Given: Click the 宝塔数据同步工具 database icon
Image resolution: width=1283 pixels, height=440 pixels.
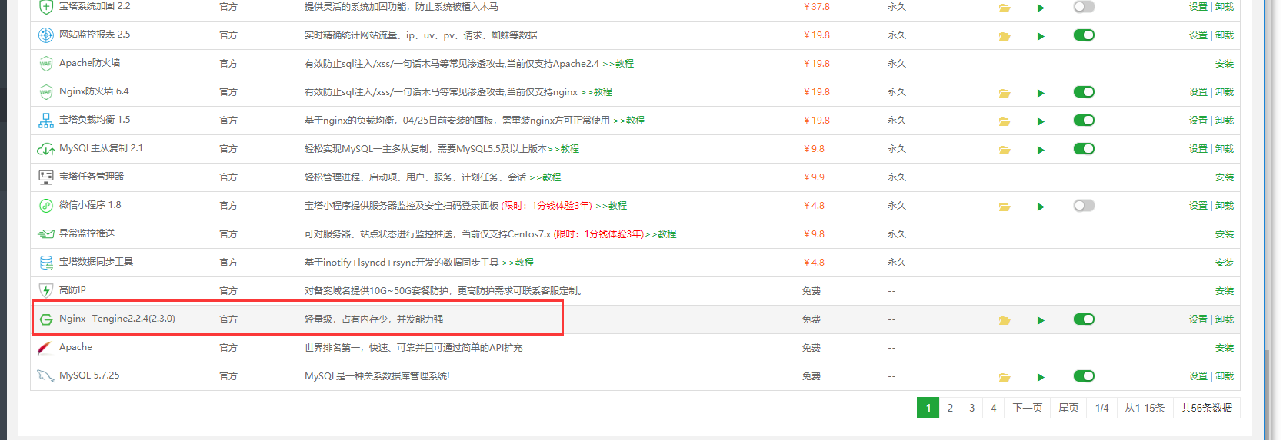Looking at the screenshot, I should pyautogui.click(x=46, y=262).
